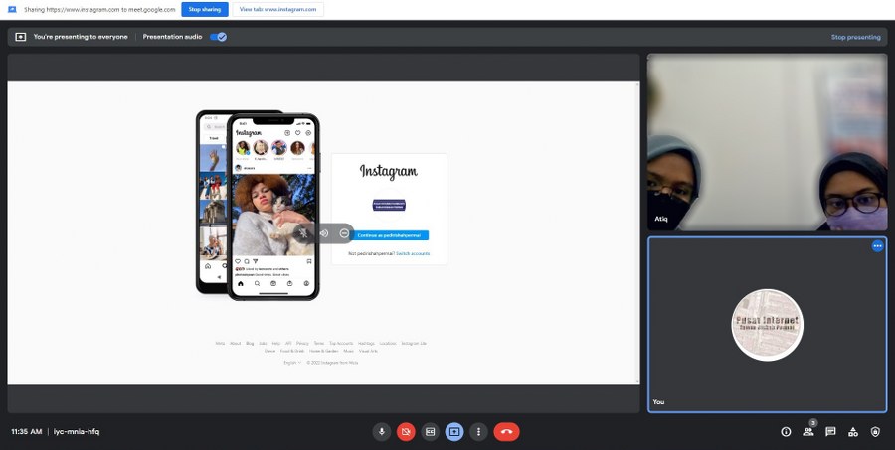This screenshot has height=450, width=895.
Task: Open the Help footer link
Action: pos(276,344)
